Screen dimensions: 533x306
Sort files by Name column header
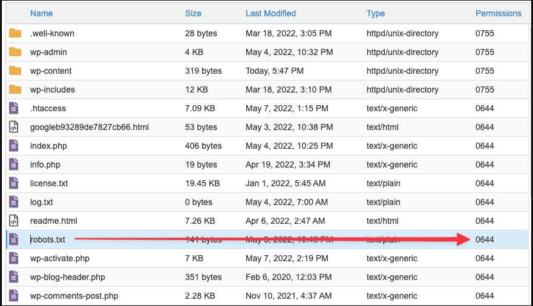[41, 13]
